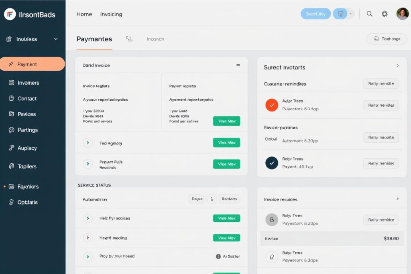Expand the Invoice recuices panel chevron
411x274 pixels.
(397, 199)
